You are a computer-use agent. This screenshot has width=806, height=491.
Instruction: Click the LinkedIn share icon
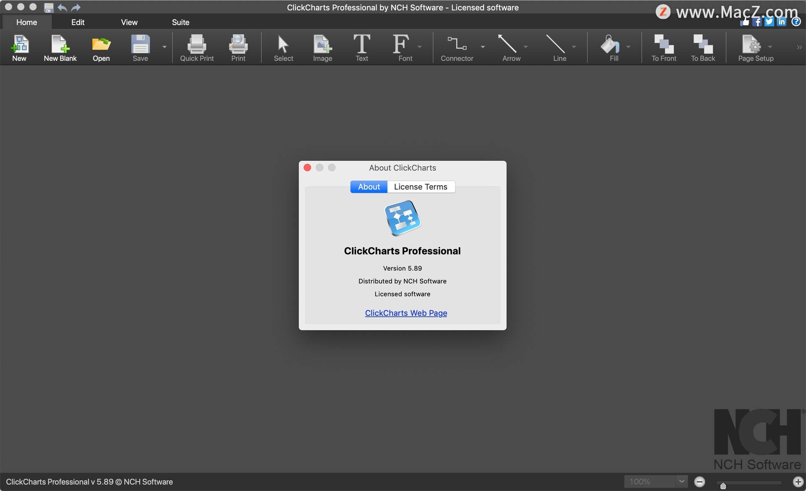click(781, 22)
